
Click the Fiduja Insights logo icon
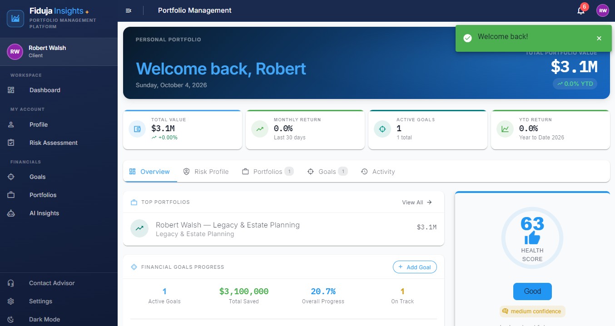[x=15, y=19]
